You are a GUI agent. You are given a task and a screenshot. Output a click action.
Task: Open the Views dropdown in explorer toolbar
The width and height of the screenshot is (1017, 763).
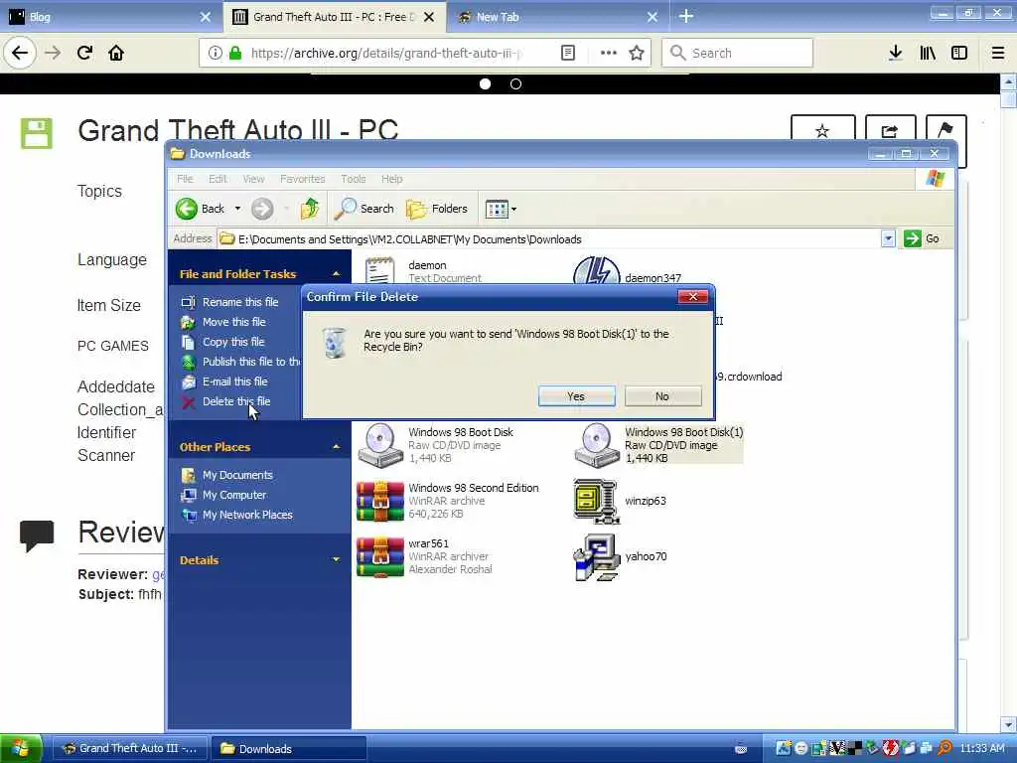pyautogui.click(x=501, y=209)
